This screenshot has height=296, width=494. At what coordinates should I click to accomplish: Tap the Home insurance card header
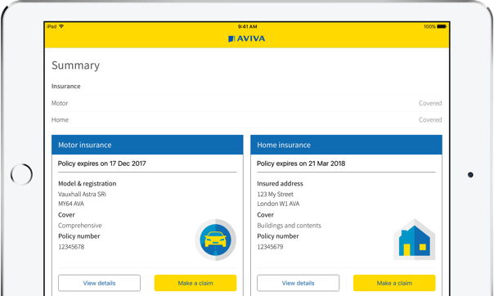coord(346,145)
